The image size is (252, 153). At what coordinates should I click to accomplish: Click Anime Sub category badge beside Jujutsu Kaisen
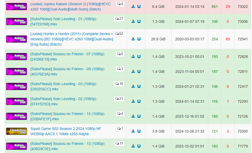pos(17,7)
